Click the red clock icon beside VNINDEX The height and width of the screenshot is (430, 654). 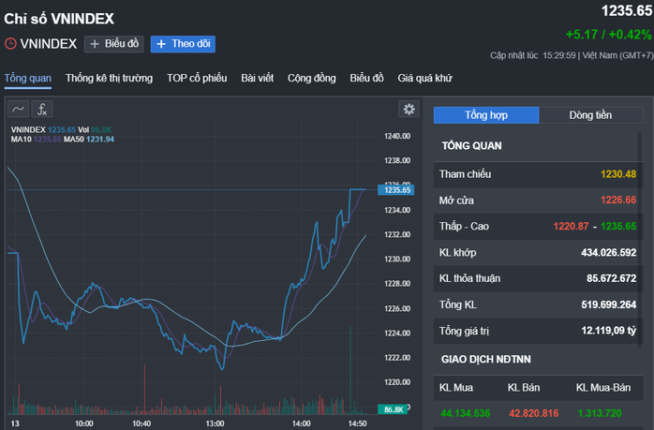pos(10,44)
